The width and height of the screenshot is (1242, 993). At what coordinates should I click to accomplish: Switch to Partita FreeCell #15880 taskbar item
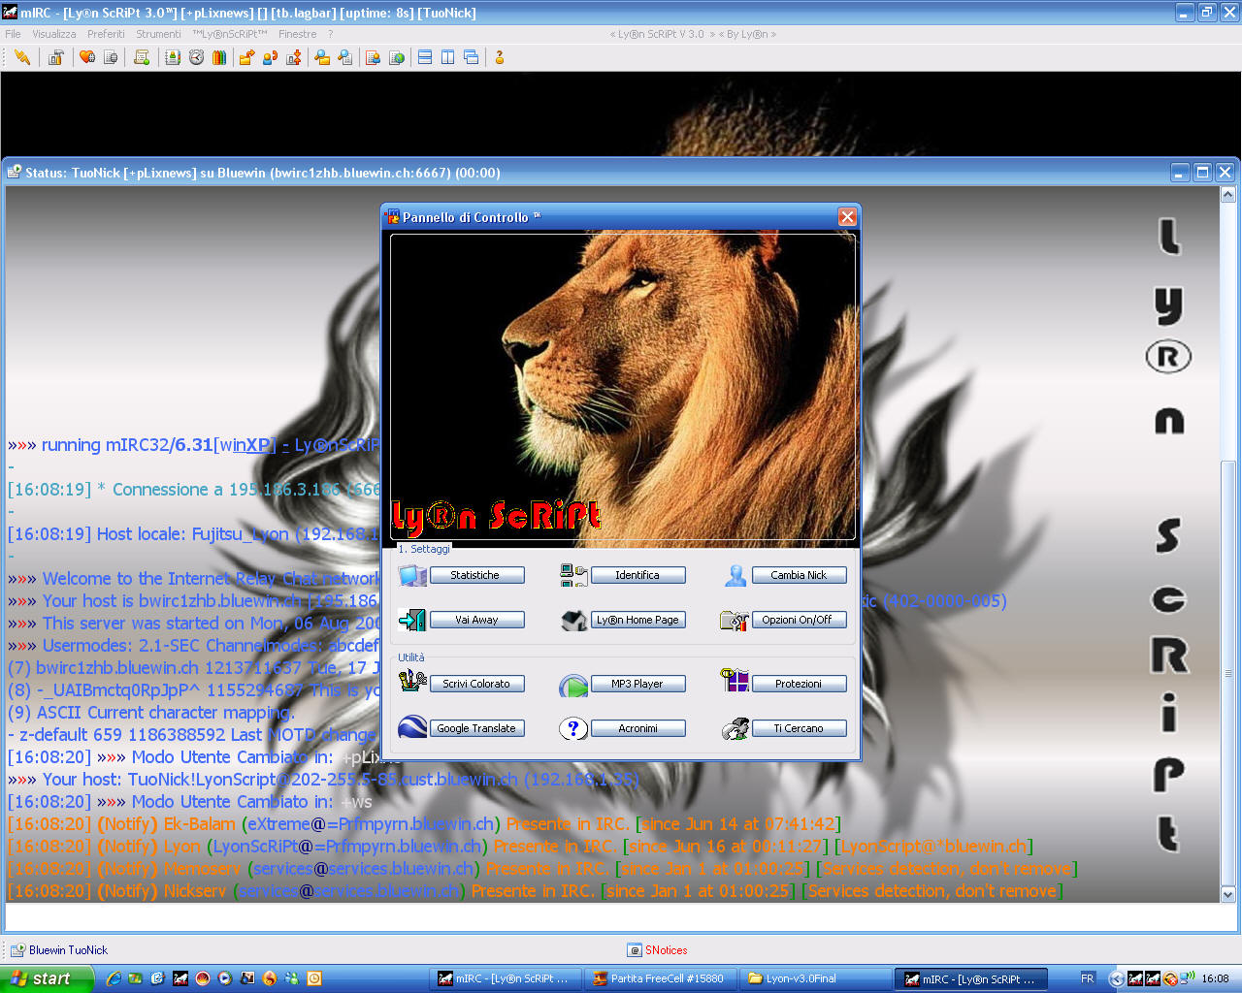(660, 978)
